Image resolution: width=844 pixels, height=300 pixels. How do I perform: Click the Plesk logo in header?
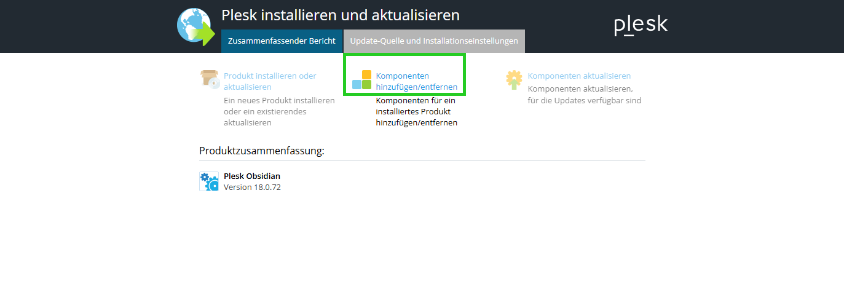pyautogui.click(x=641, y=25)
